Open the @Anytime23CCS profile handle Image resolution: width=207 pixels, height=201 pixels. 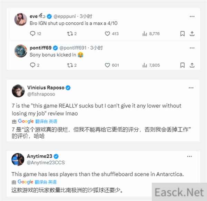(x=46, y=163)
